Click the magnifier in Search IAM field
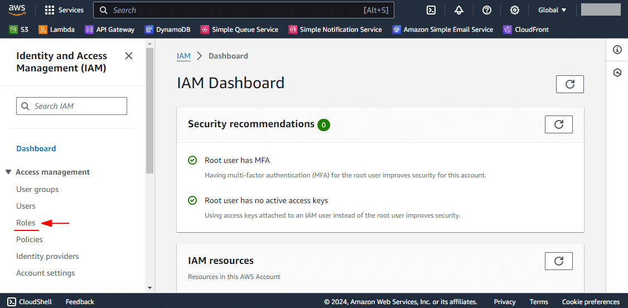The width and height of the screenshot is (628, 308). click(25, 106)
